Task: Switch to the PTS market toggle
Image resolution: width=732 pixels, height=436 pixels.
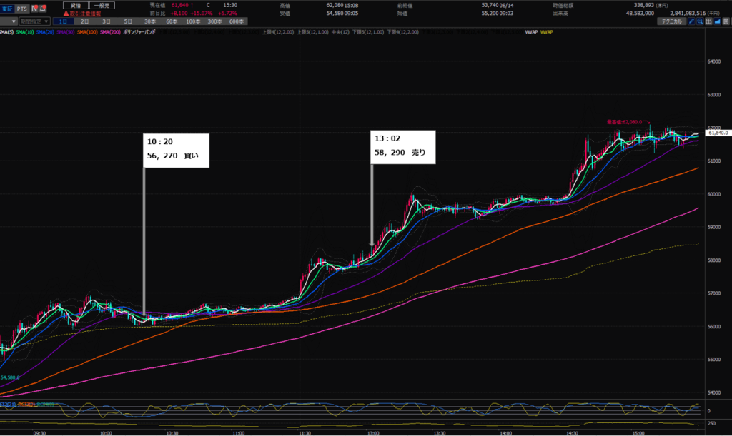Action: coord(22,9)
